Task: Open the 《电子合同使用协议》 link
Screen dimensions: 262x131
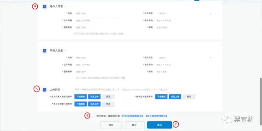Action: tap(156, 116)
